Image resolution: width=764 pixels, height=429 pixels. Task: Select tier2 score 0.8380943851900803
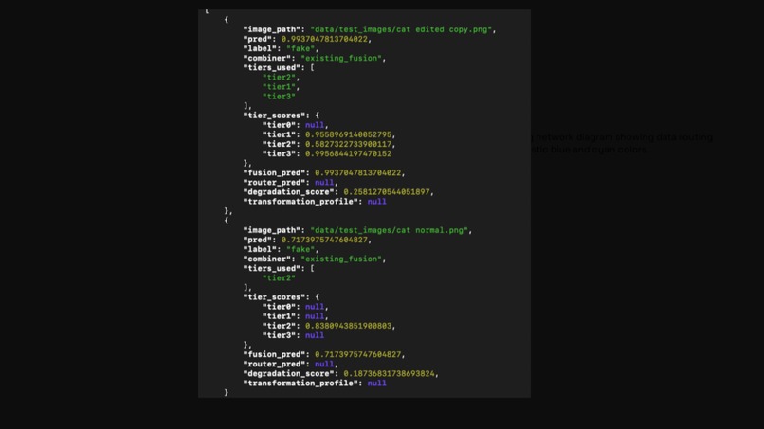click(349, 326)
